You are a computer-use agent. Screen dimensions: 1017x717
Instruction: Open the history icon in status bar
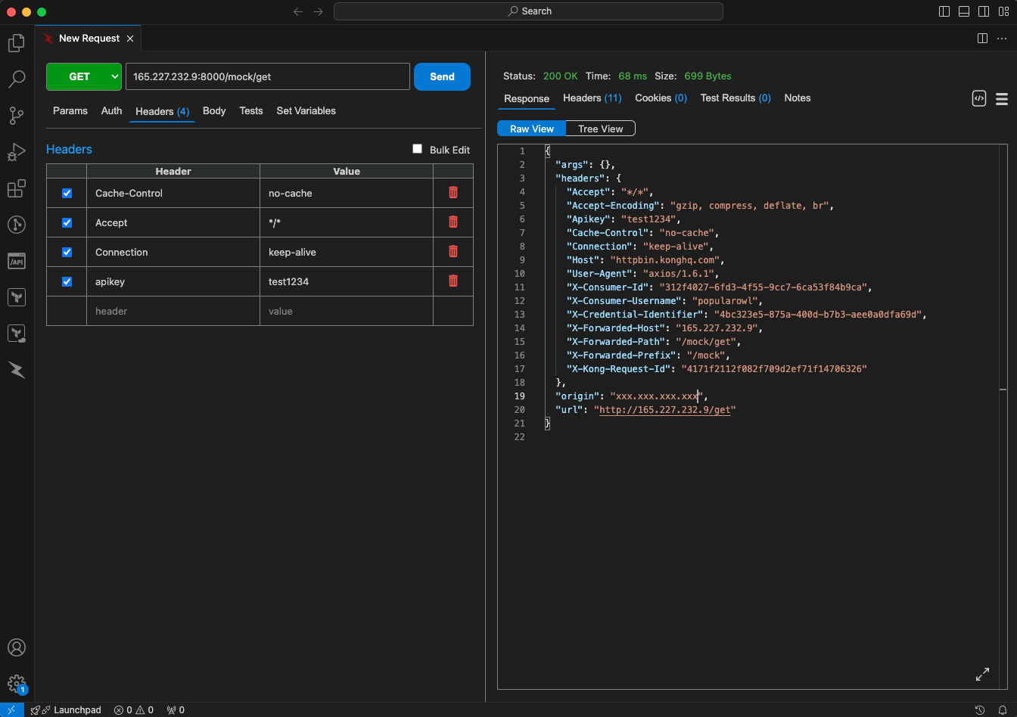(x=980, y=710)
